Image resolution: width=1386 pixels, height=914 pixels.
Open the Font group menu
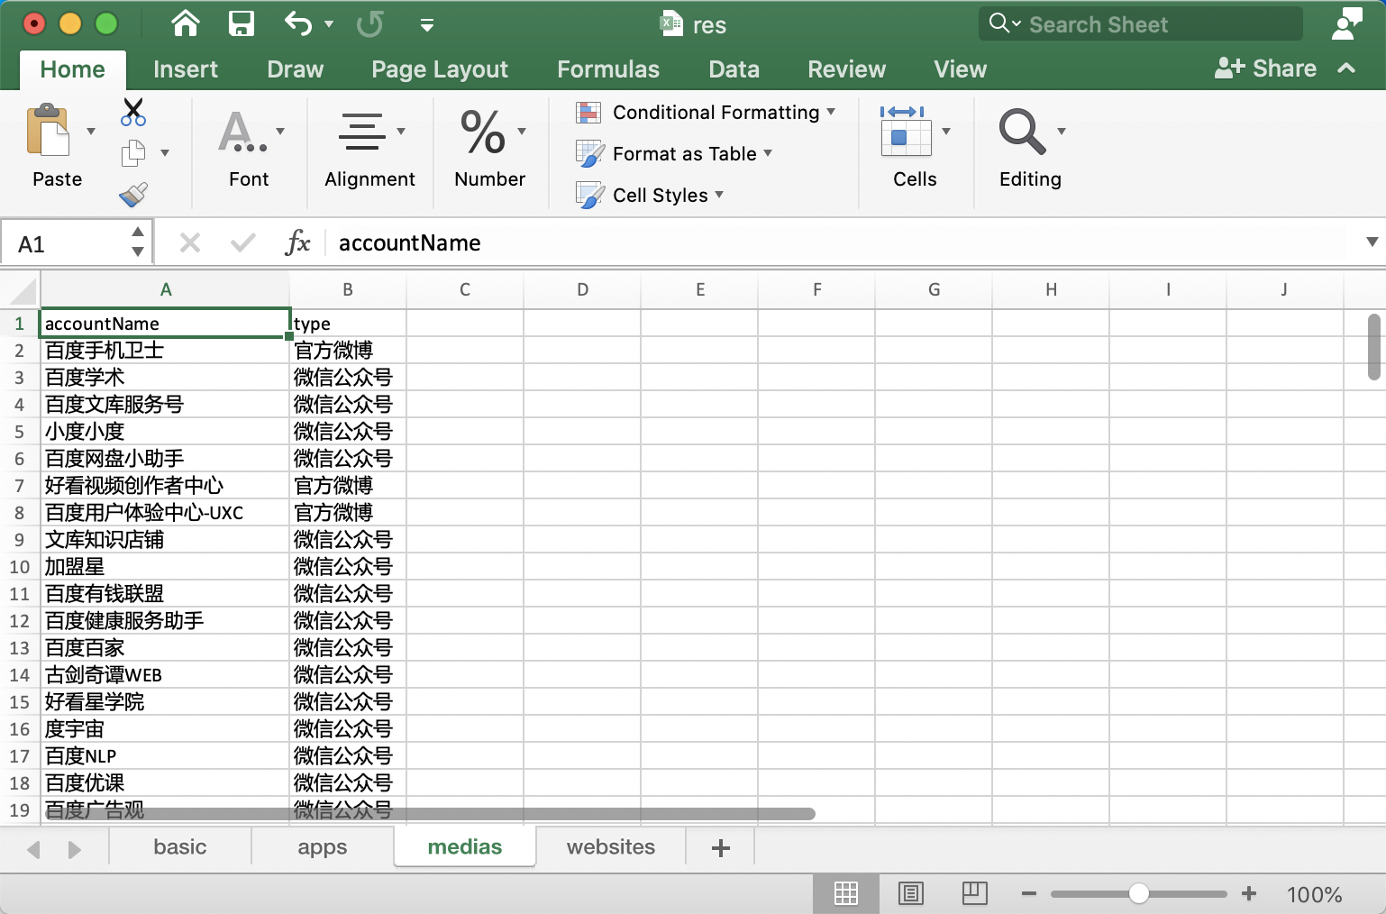click(x=250, y=148)
